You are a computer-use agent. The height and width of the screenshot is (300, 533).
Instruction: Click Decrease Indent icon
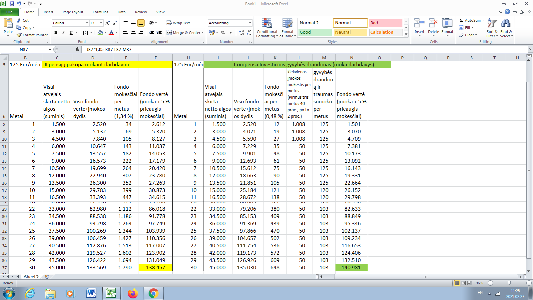click(152, 33)
